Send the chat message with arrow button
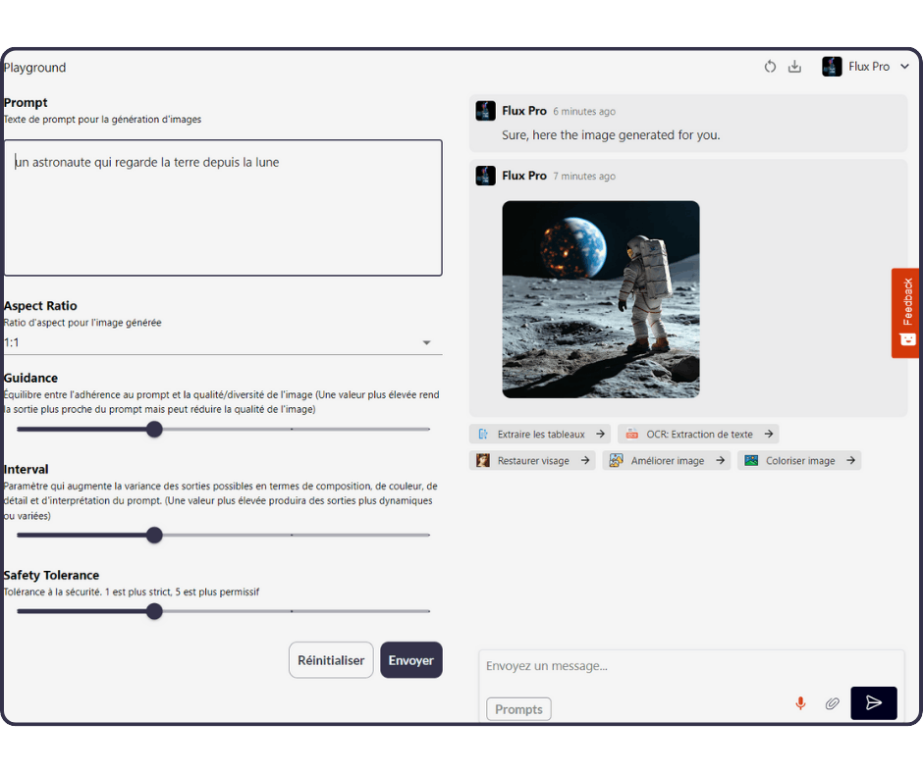923x773 pixels. [873, 702]
